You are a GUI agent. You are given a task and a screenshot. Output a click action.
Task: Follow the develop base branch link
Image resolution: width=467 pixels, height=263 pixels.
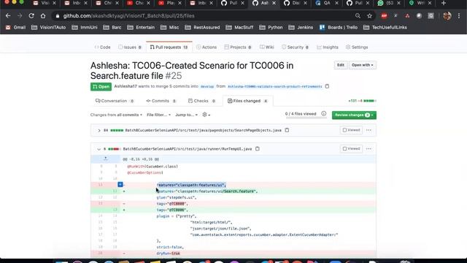(207, 86)
